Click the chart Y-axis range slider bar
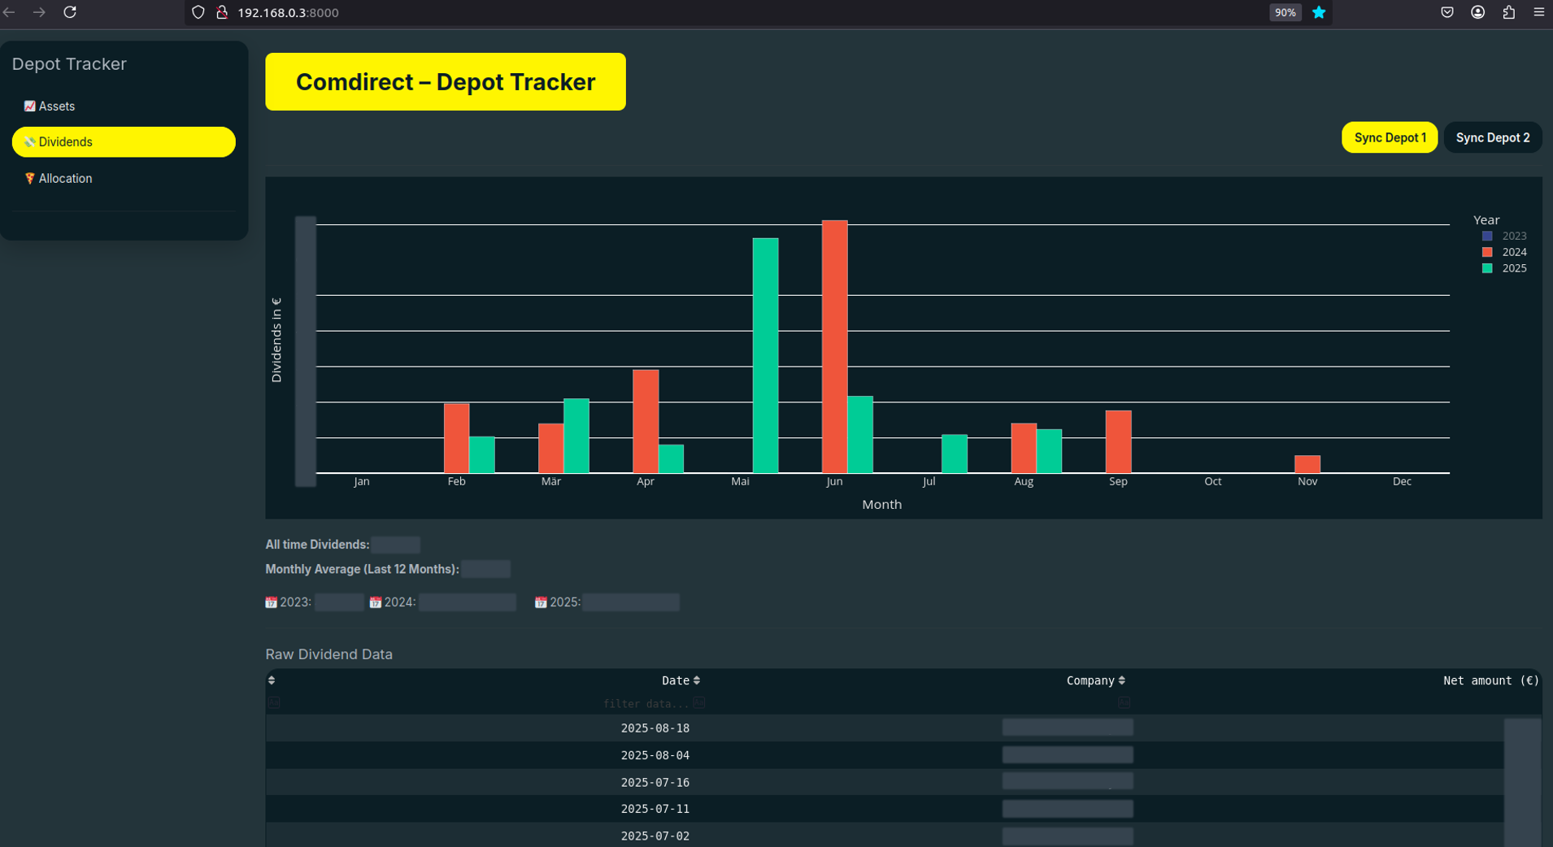This screenshot has height=847, width=1553. pos(305,351)
